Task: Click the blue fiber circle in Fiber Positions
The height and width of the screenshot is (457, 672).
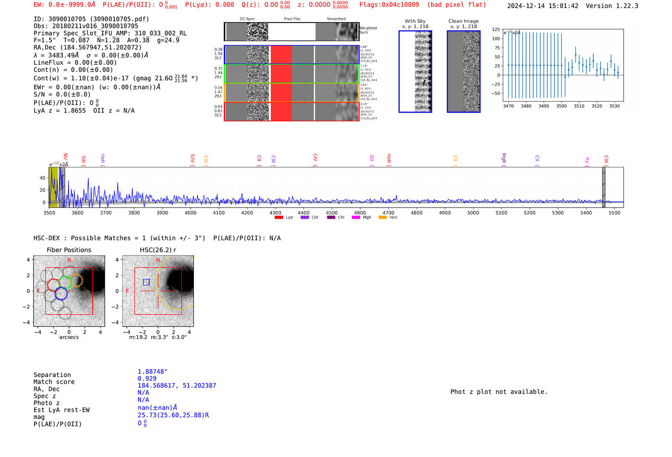Action: point(60,294)
